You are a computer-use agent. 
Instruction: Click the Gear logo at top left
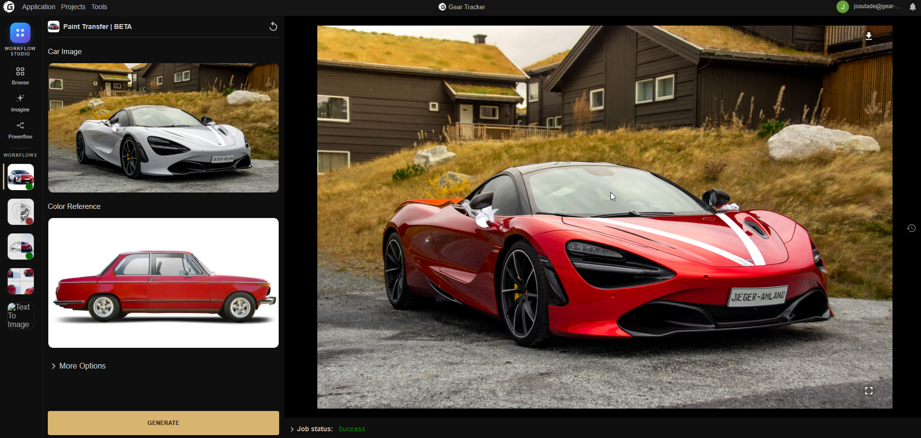pyautogui.click(x=9, y=7)
